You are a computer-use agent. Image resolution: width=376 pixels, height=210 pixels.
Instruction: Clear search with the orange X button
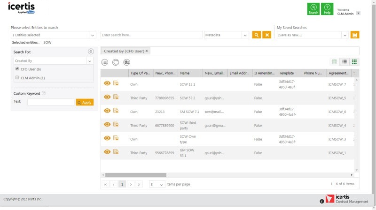point(267,35)
